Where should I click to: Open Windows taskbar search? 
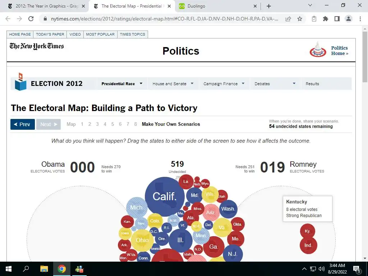(x=26, y=269)
